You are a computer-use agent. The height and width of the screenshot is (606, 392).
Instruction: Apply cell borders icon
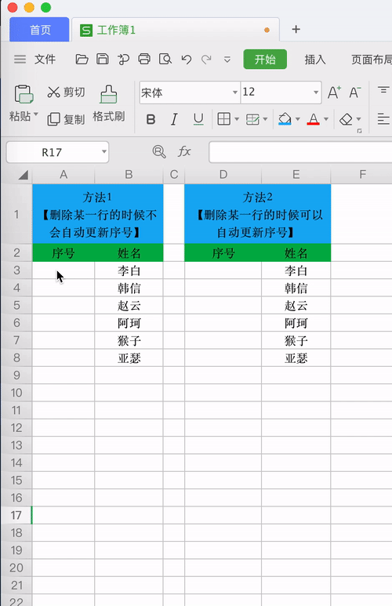(224, 119)
